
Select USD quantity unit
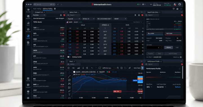[177, 48]
